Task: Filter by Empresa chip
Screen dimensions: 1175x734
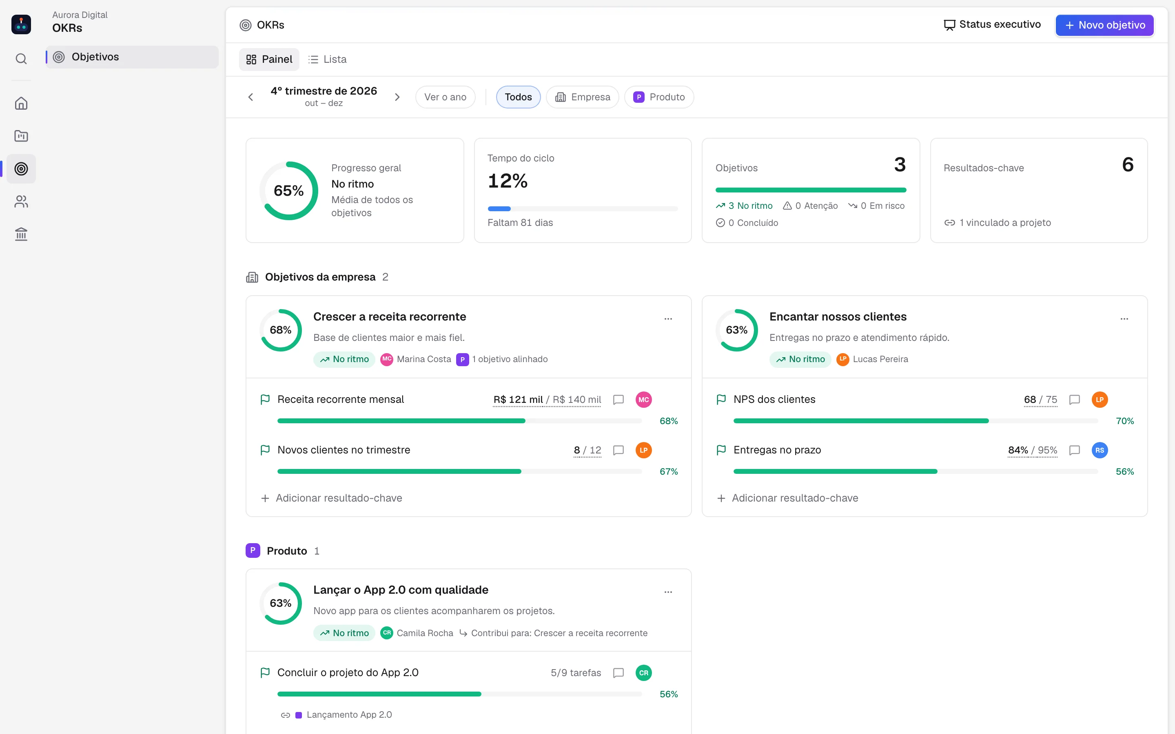Action: (582, 97)
